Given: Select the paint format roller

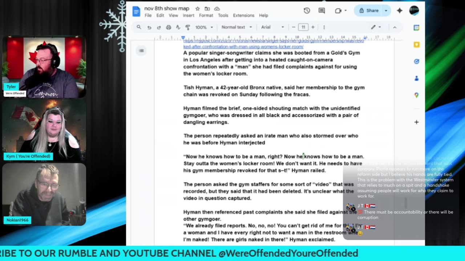Looking at the screenshot, I should pyautogui.click(x=188, y=27).
